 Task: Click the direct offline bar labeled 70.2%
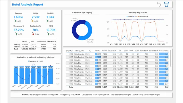33,75
